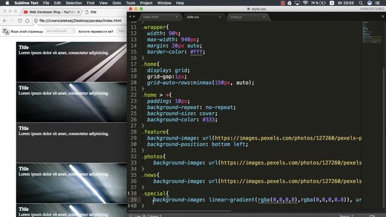Close the Web Developer Blog browser tab
The width and height of the screenshot is (386, 217).
pyautogui.click(x=78, y=12)
